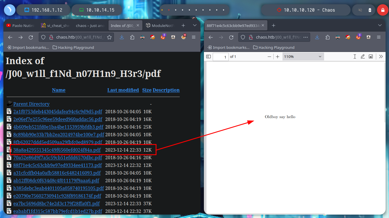The image size is (389, 218).
Task: Go back in the PDF browser window
Action: [211, 37]
